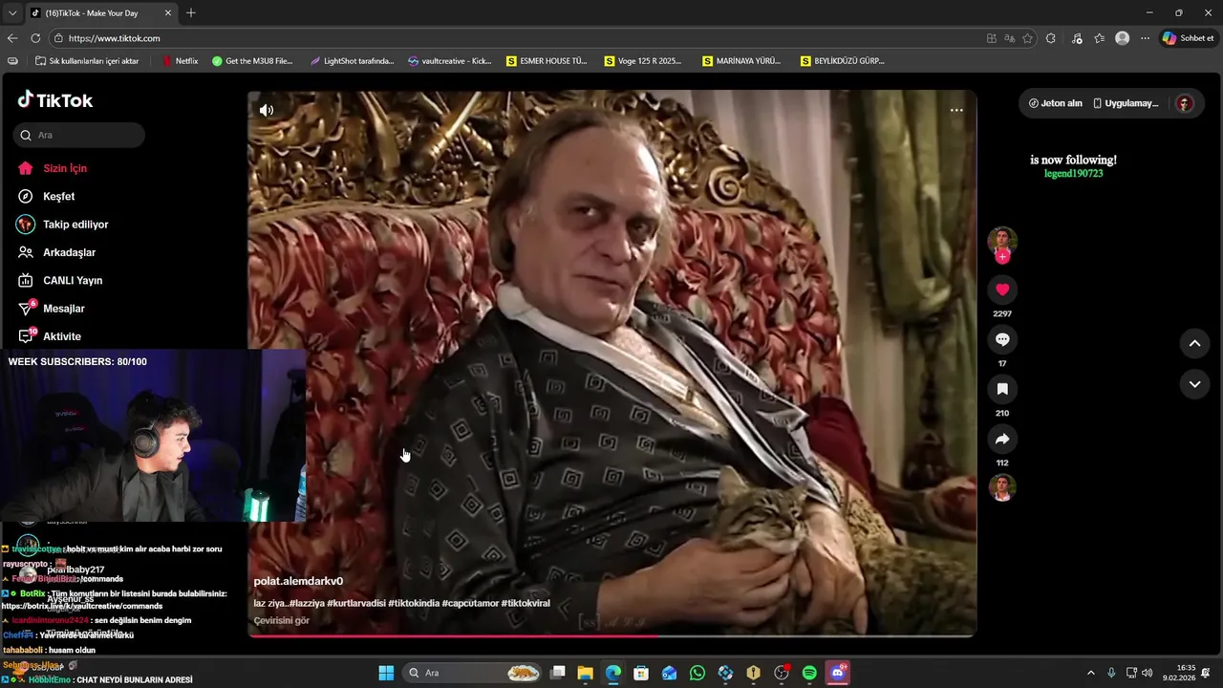Open the 'LightShot tarafında...' bookmark
The width and height of the screenshot is (1223, 688).
pos(352,61)
